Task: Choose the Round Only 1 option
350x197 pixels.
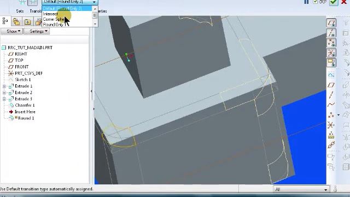Action: pyautogui.click(x=67, y=24)
